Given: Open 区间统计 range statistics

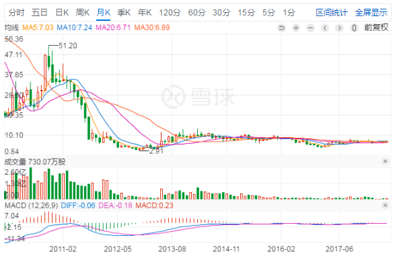Looking at the screenshot, I should coord(332,12).
